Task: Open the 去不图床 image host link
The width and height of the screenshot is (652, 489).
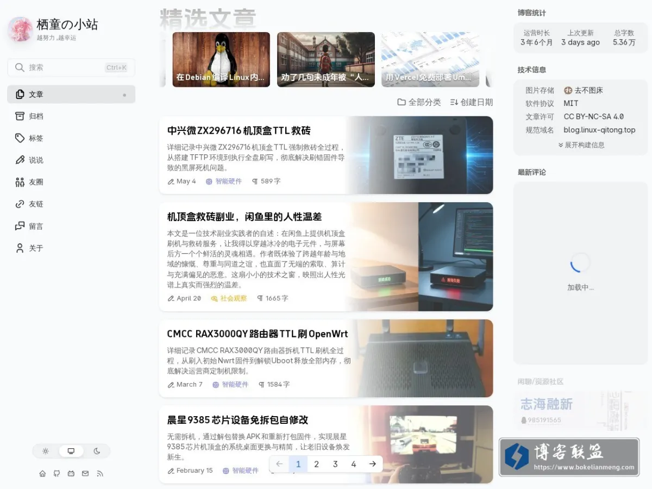Action: pos(584,90)
